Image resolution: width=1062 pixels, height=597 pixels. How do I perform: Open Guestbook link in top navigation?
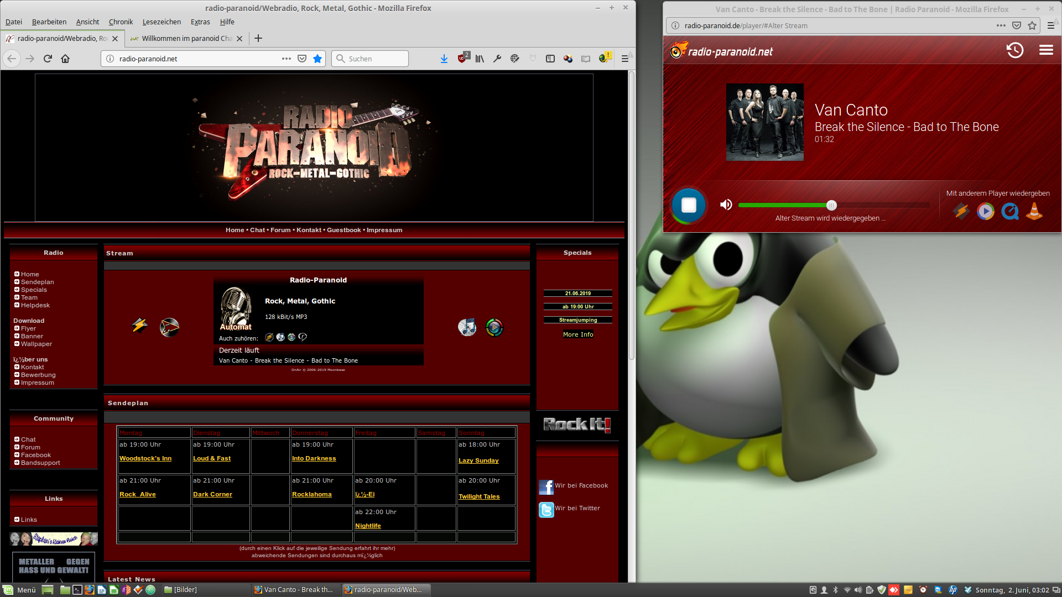pos(343,230)
